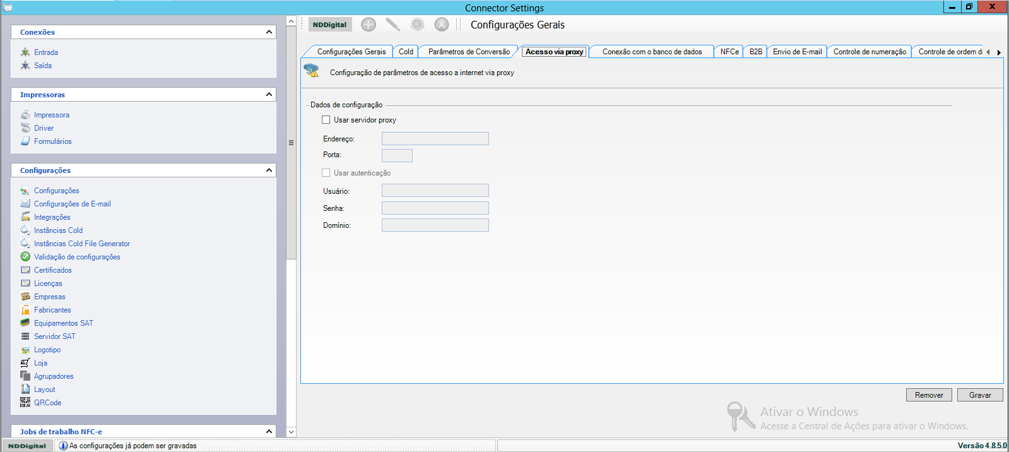The height and width of the screenshot is (452, 1009).
Task: Click the QRCode icon in sidebar
Action: 25,402
